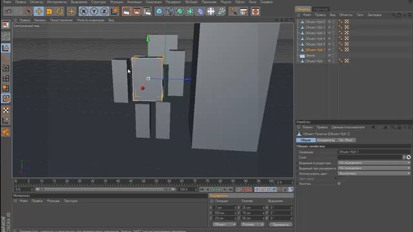Image resolution: width=413 pixels, height=232 pixels.
Task: Open the Файл menu in main menu bar
Action: pyautogui.click(x=7, y=2)
